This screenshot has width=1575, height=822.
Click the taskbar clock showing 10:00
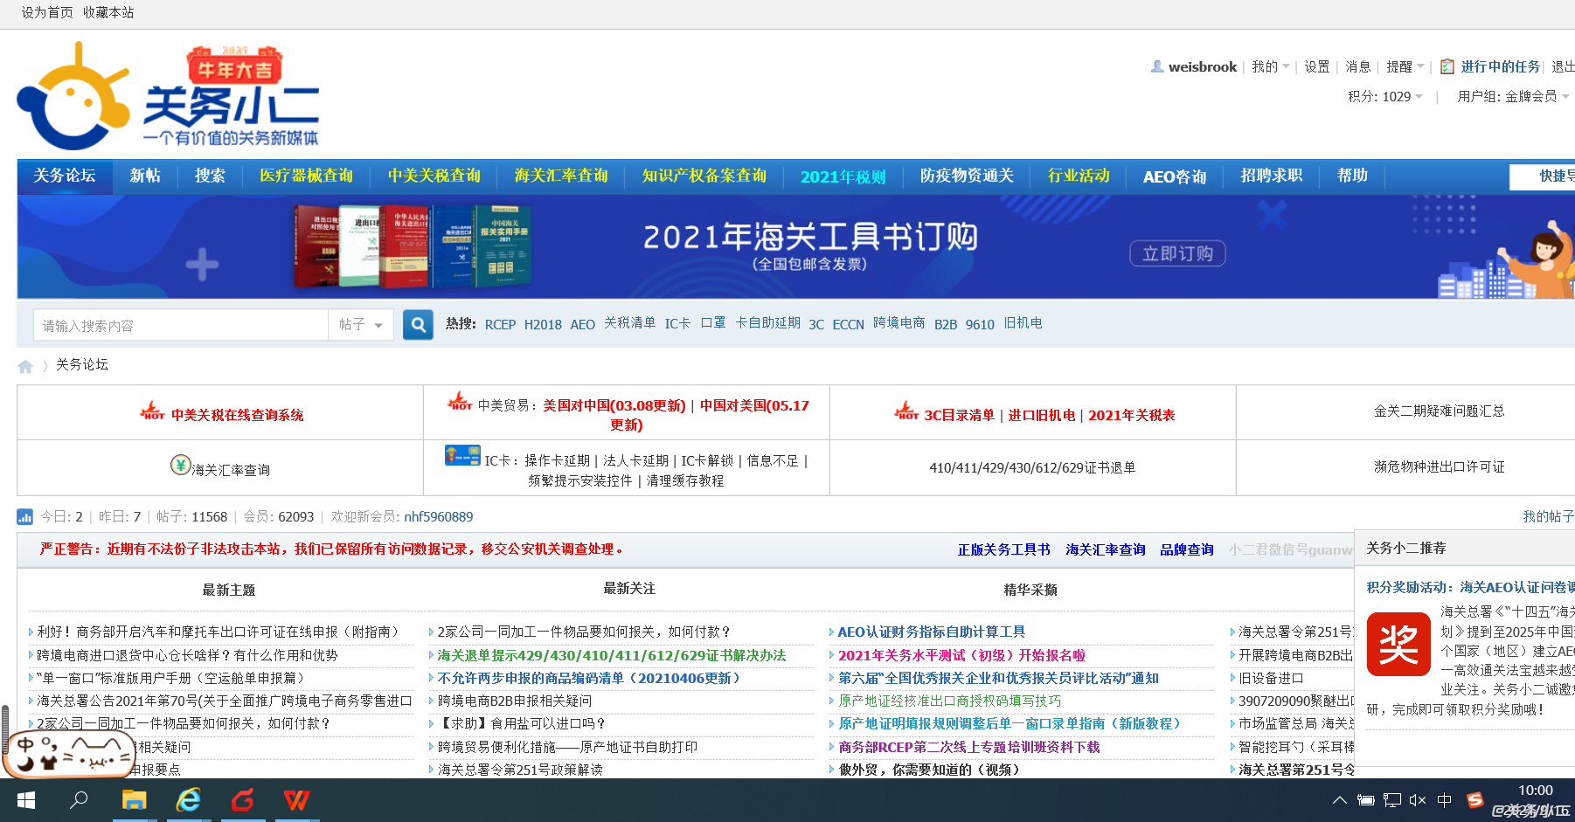click(x=1535, y=791)
